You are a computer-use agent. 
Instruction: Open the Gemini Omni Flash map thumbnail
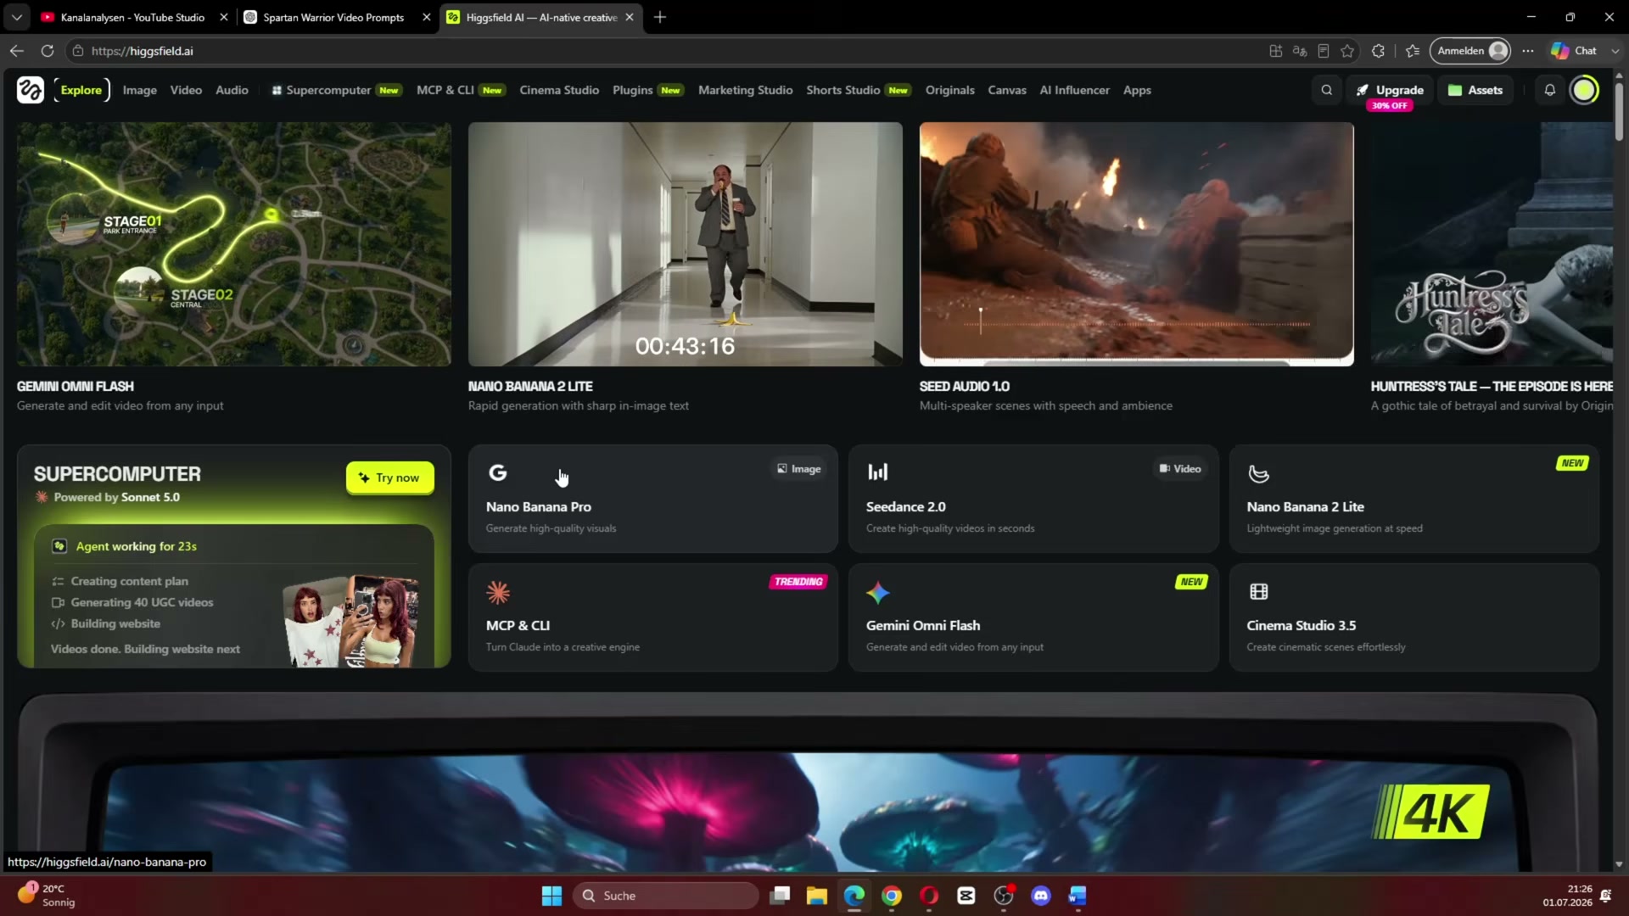234,244
